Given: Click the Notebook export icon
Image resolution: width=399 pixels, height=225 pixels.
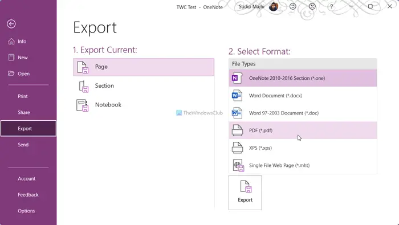Looking at the screenshot, I should coord(83,105).
